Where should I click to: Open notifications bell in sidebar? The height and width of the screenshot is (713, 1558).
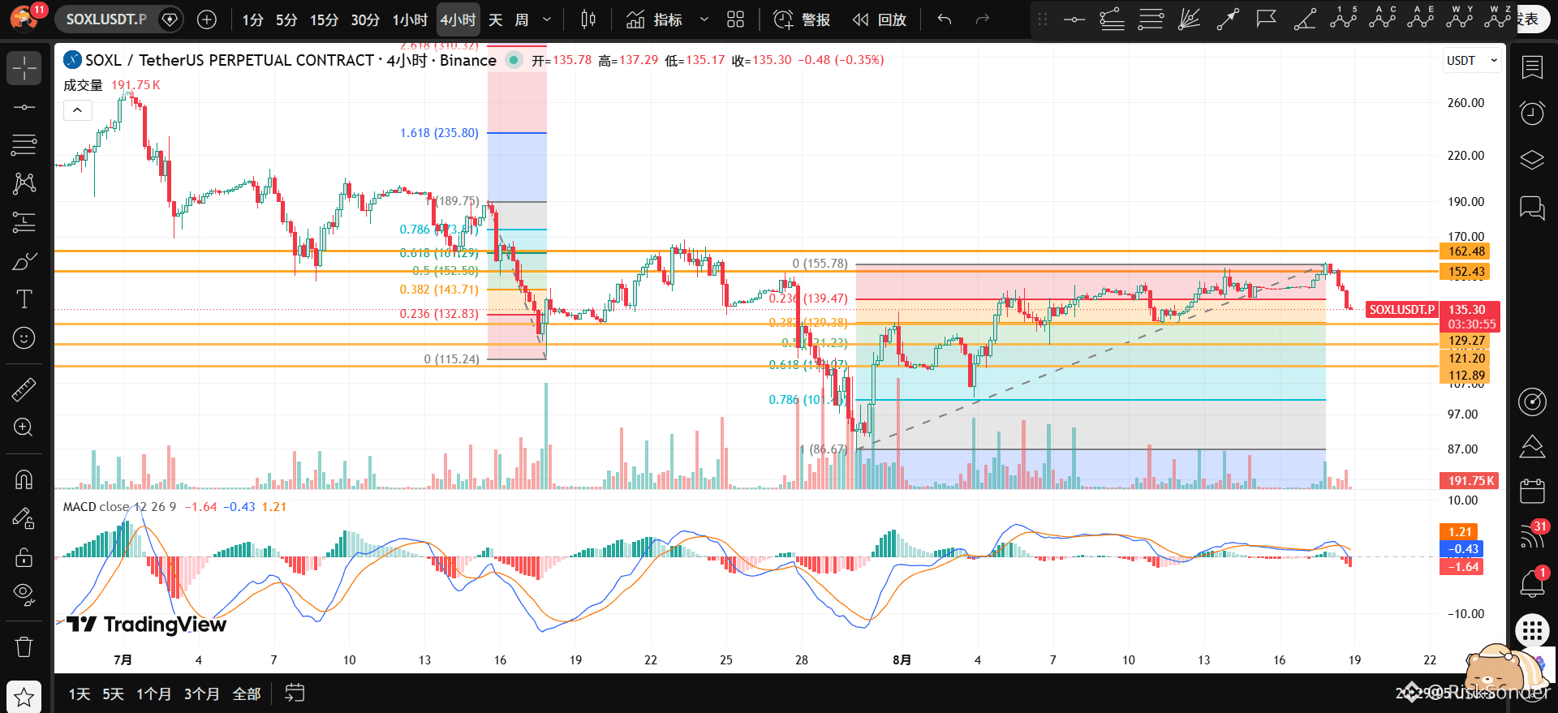pyautogui.click(x=1532, y=583)
